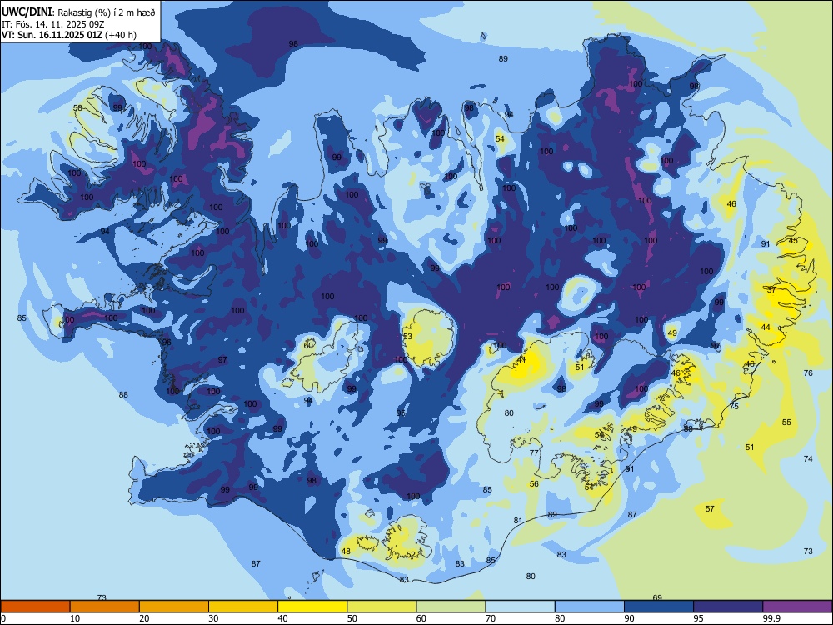Click the map value '53' on the central glacier

[407, 337]
